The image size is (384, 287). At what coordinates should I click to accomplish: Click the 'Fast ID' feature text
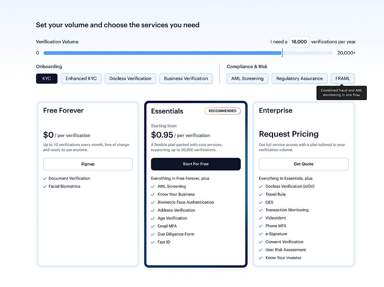(x=164, y=242)
